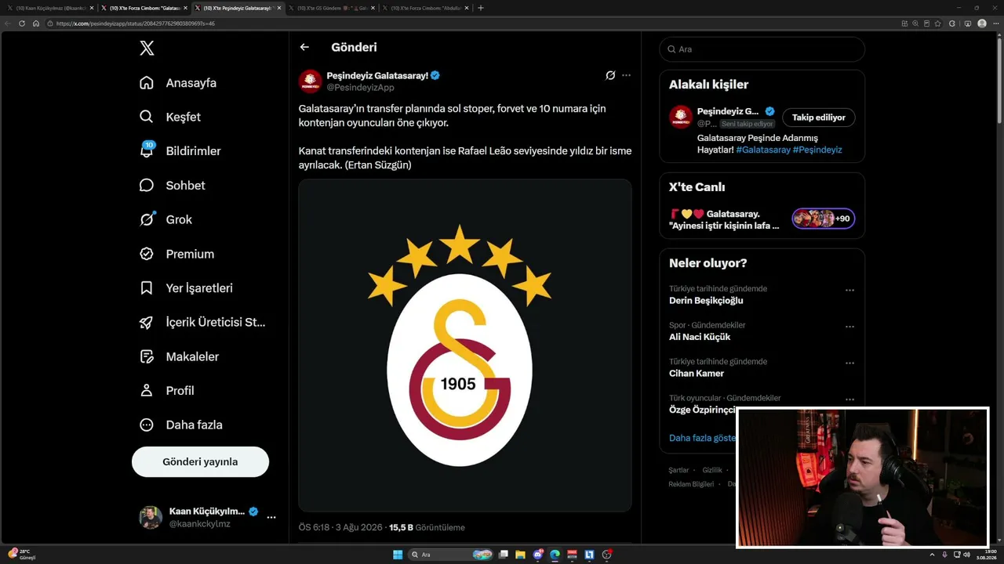Open İçerik Üreticisi Studio rocket item
This screenshot has height=564, width=1004.
click(202, 322)
